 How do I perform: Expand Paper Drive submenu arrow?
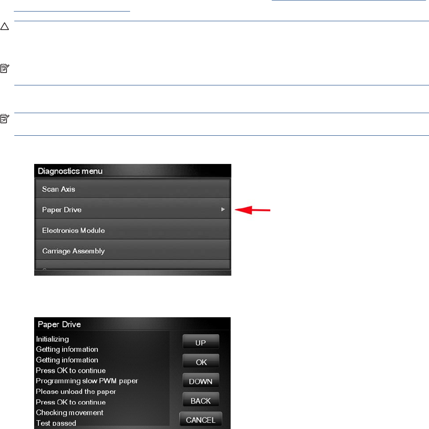coord(223,209)
